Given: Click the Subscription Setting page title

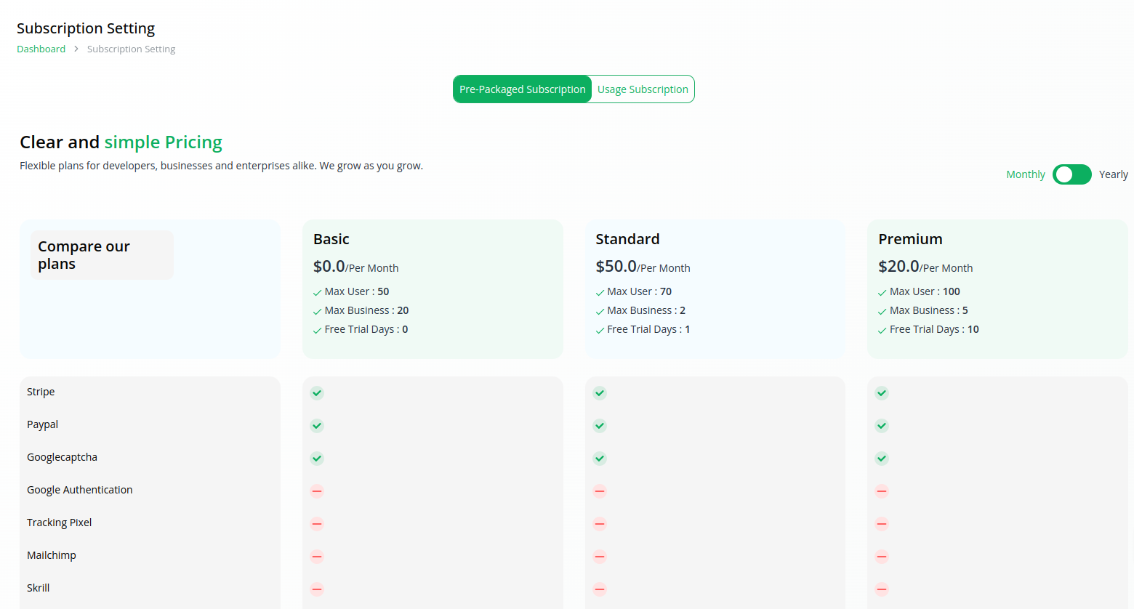Looking at the screenshot, I should (x=86, y=28).
